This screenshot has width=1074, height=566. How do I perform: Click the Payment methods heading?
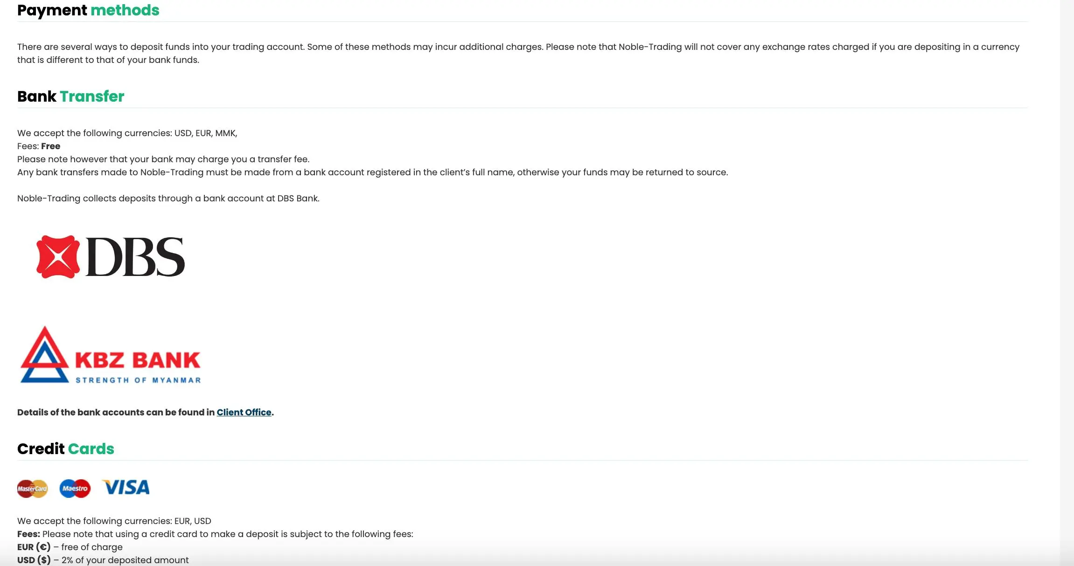pyautogui.click(x=88, y=10)
